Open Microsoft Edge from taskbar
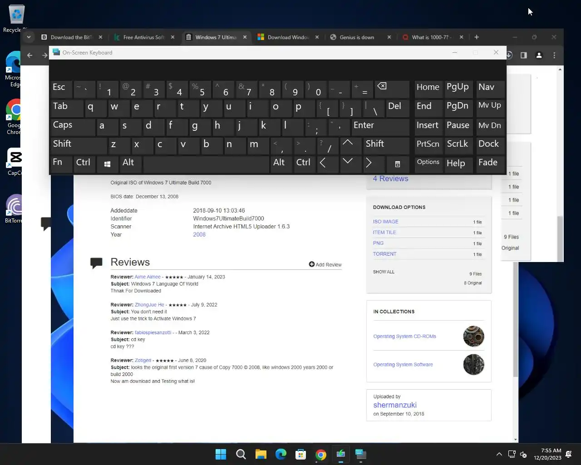 click(x=281, y=454)
